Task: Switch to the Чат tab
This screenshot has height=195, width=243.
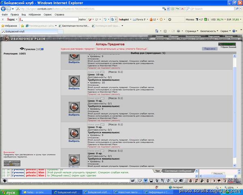Action: (x=158, y=171)
